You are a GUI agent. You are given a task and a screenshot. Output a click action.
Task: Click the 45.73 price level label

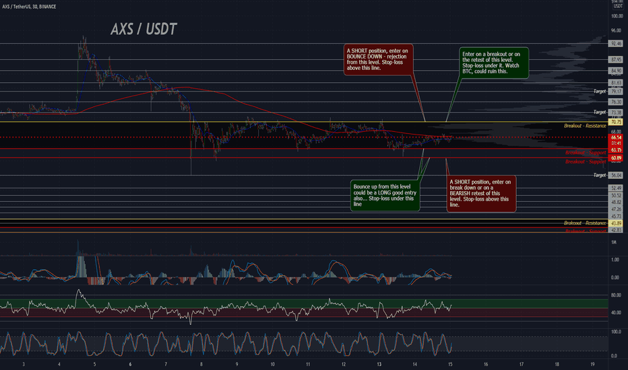pyautogui.click(x=615, y=216)
